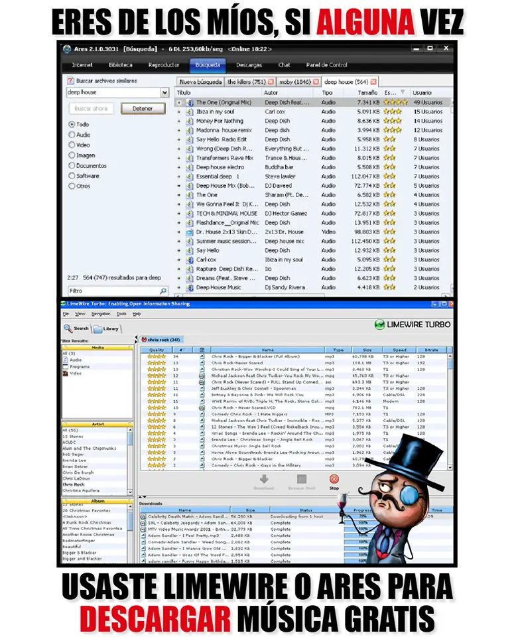Expand the Ibiza in my soul result row

click(x=178, y=111)
